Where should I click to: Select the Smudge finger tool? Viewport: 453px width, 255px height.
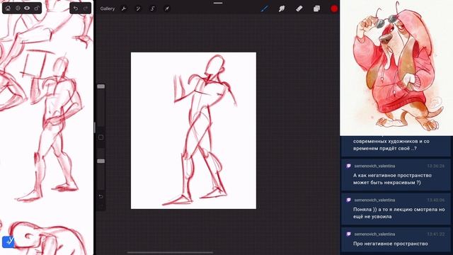coord(282,8)
